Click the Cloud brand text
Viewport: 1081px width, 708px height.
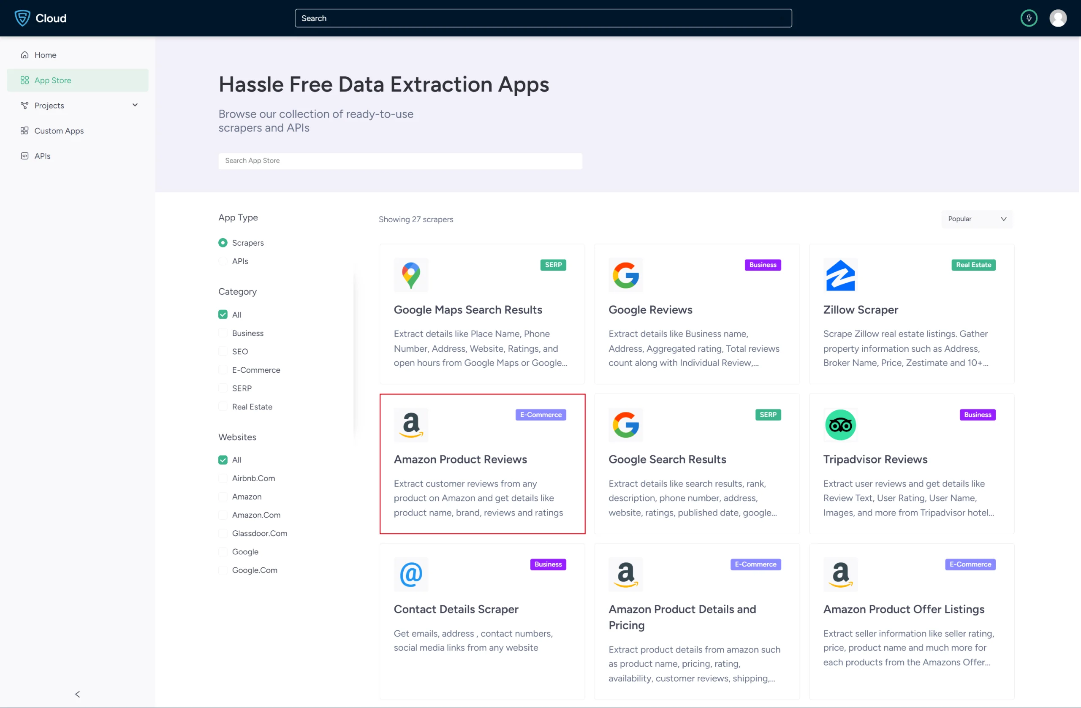coord(51,18)
